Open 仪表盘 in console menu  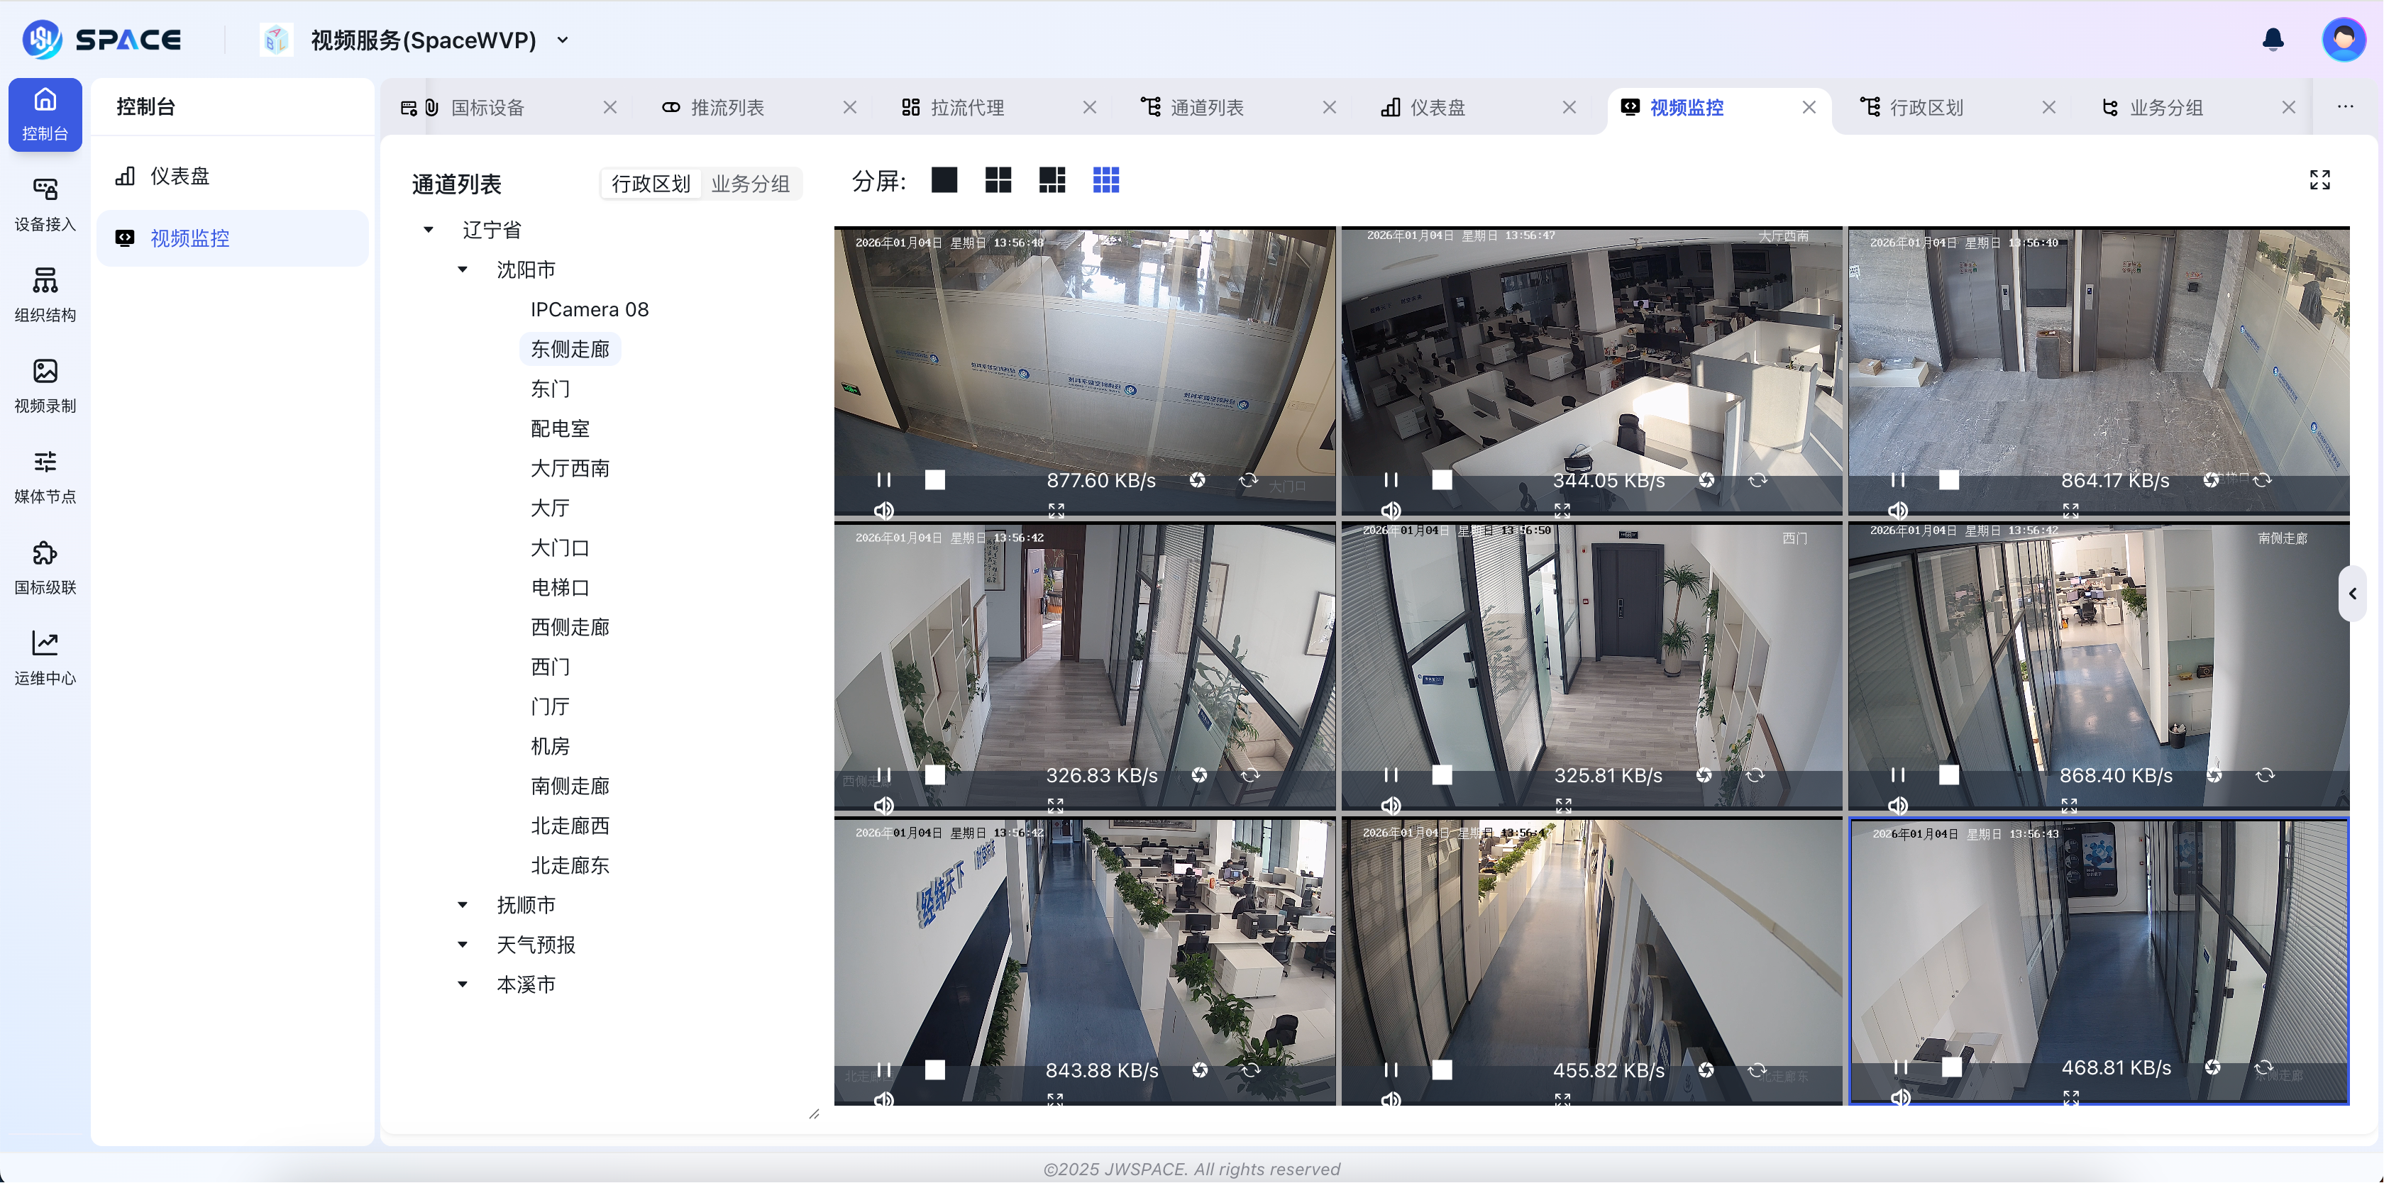[180, 176]
